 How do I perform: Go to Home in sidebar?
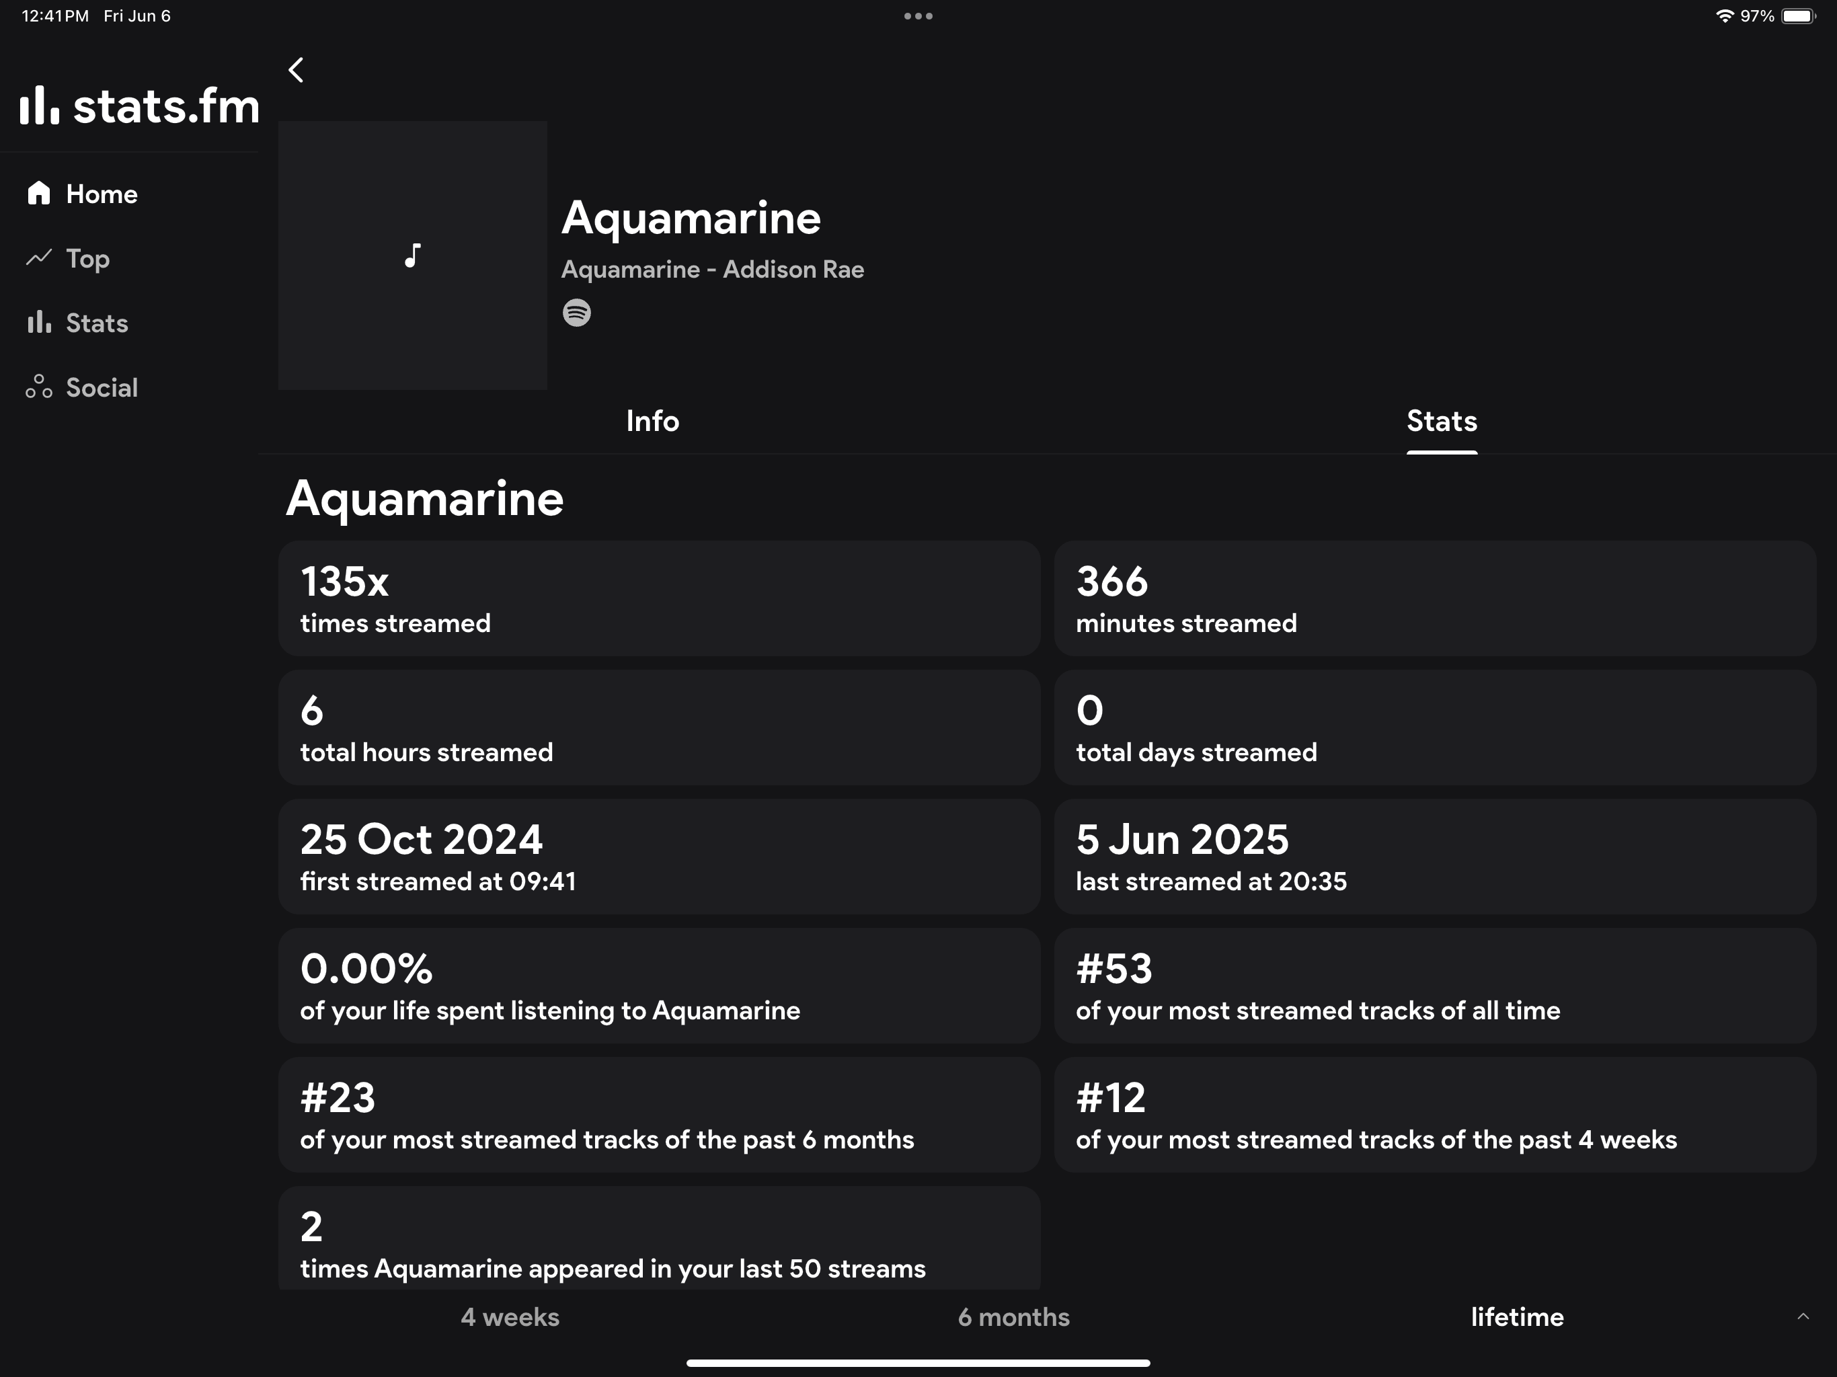tap(102, 194)
